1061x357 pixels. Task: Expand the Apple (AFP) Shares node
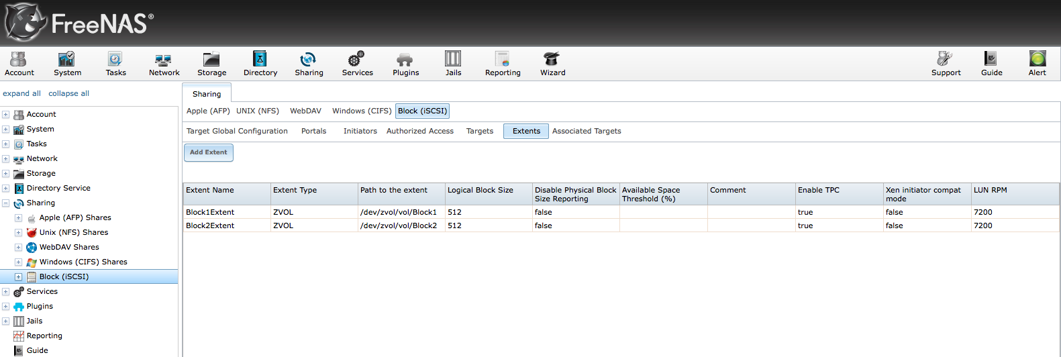pos(18,218)
